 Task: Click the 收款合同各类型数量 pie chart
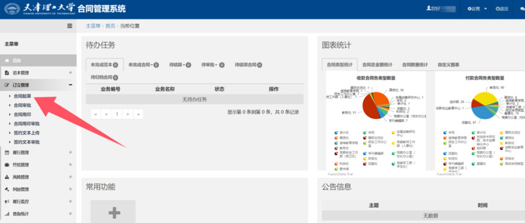click(376, 105)
